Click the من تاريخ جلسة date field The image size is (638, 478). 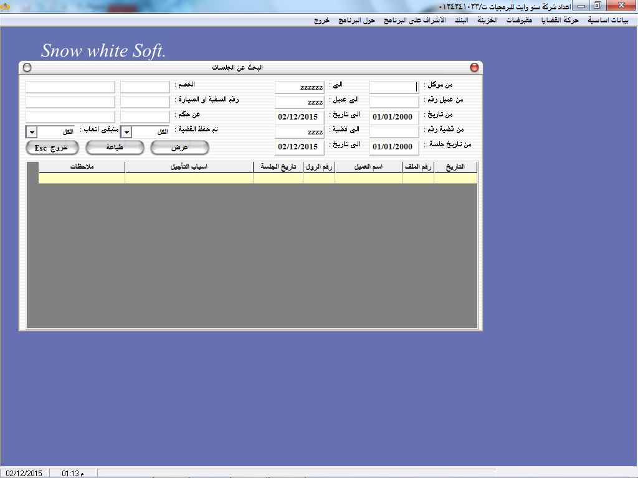point(394,147)
